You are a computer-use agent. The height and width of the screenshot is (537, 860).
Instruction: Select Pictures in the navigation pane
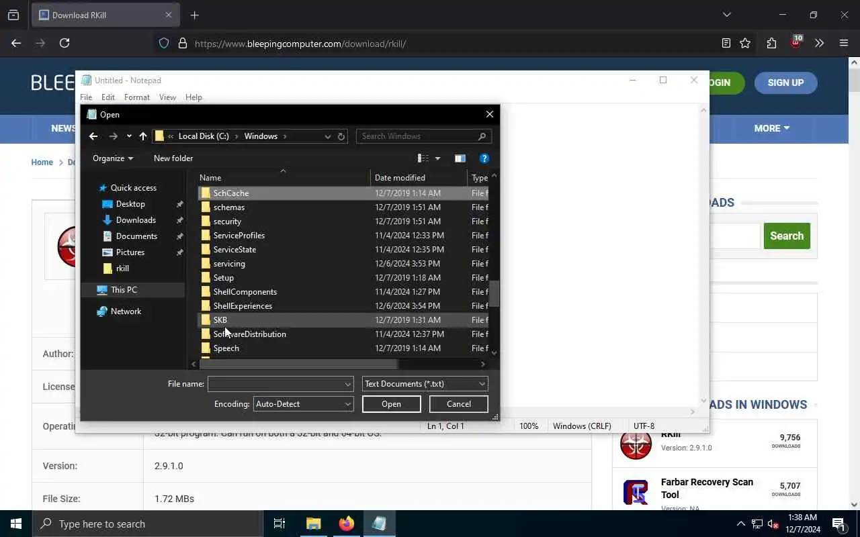point(130,252)
